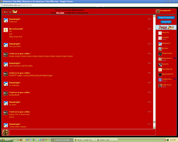This screenshot has height=142, width=178.
Task: Click green system tray icon
Action: pos(168,140)
